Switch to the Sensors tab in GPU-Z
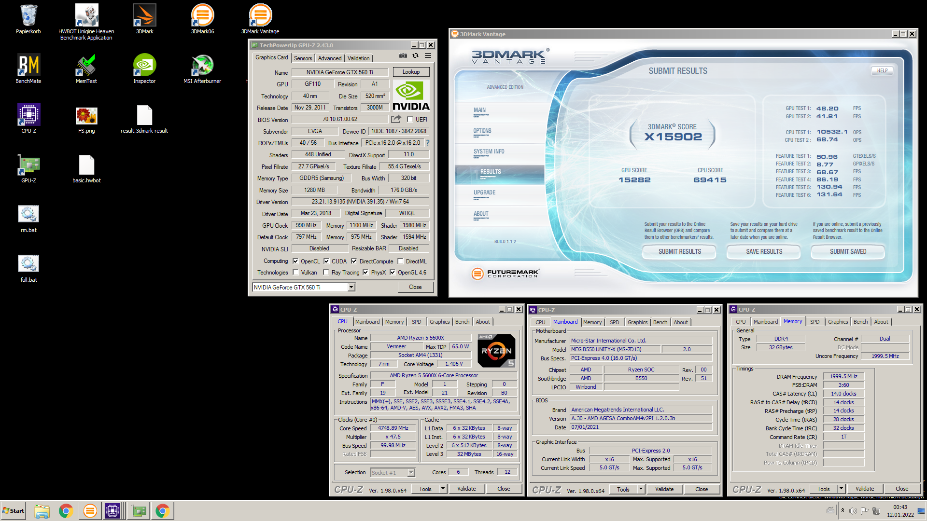 (x=303, y=58)
